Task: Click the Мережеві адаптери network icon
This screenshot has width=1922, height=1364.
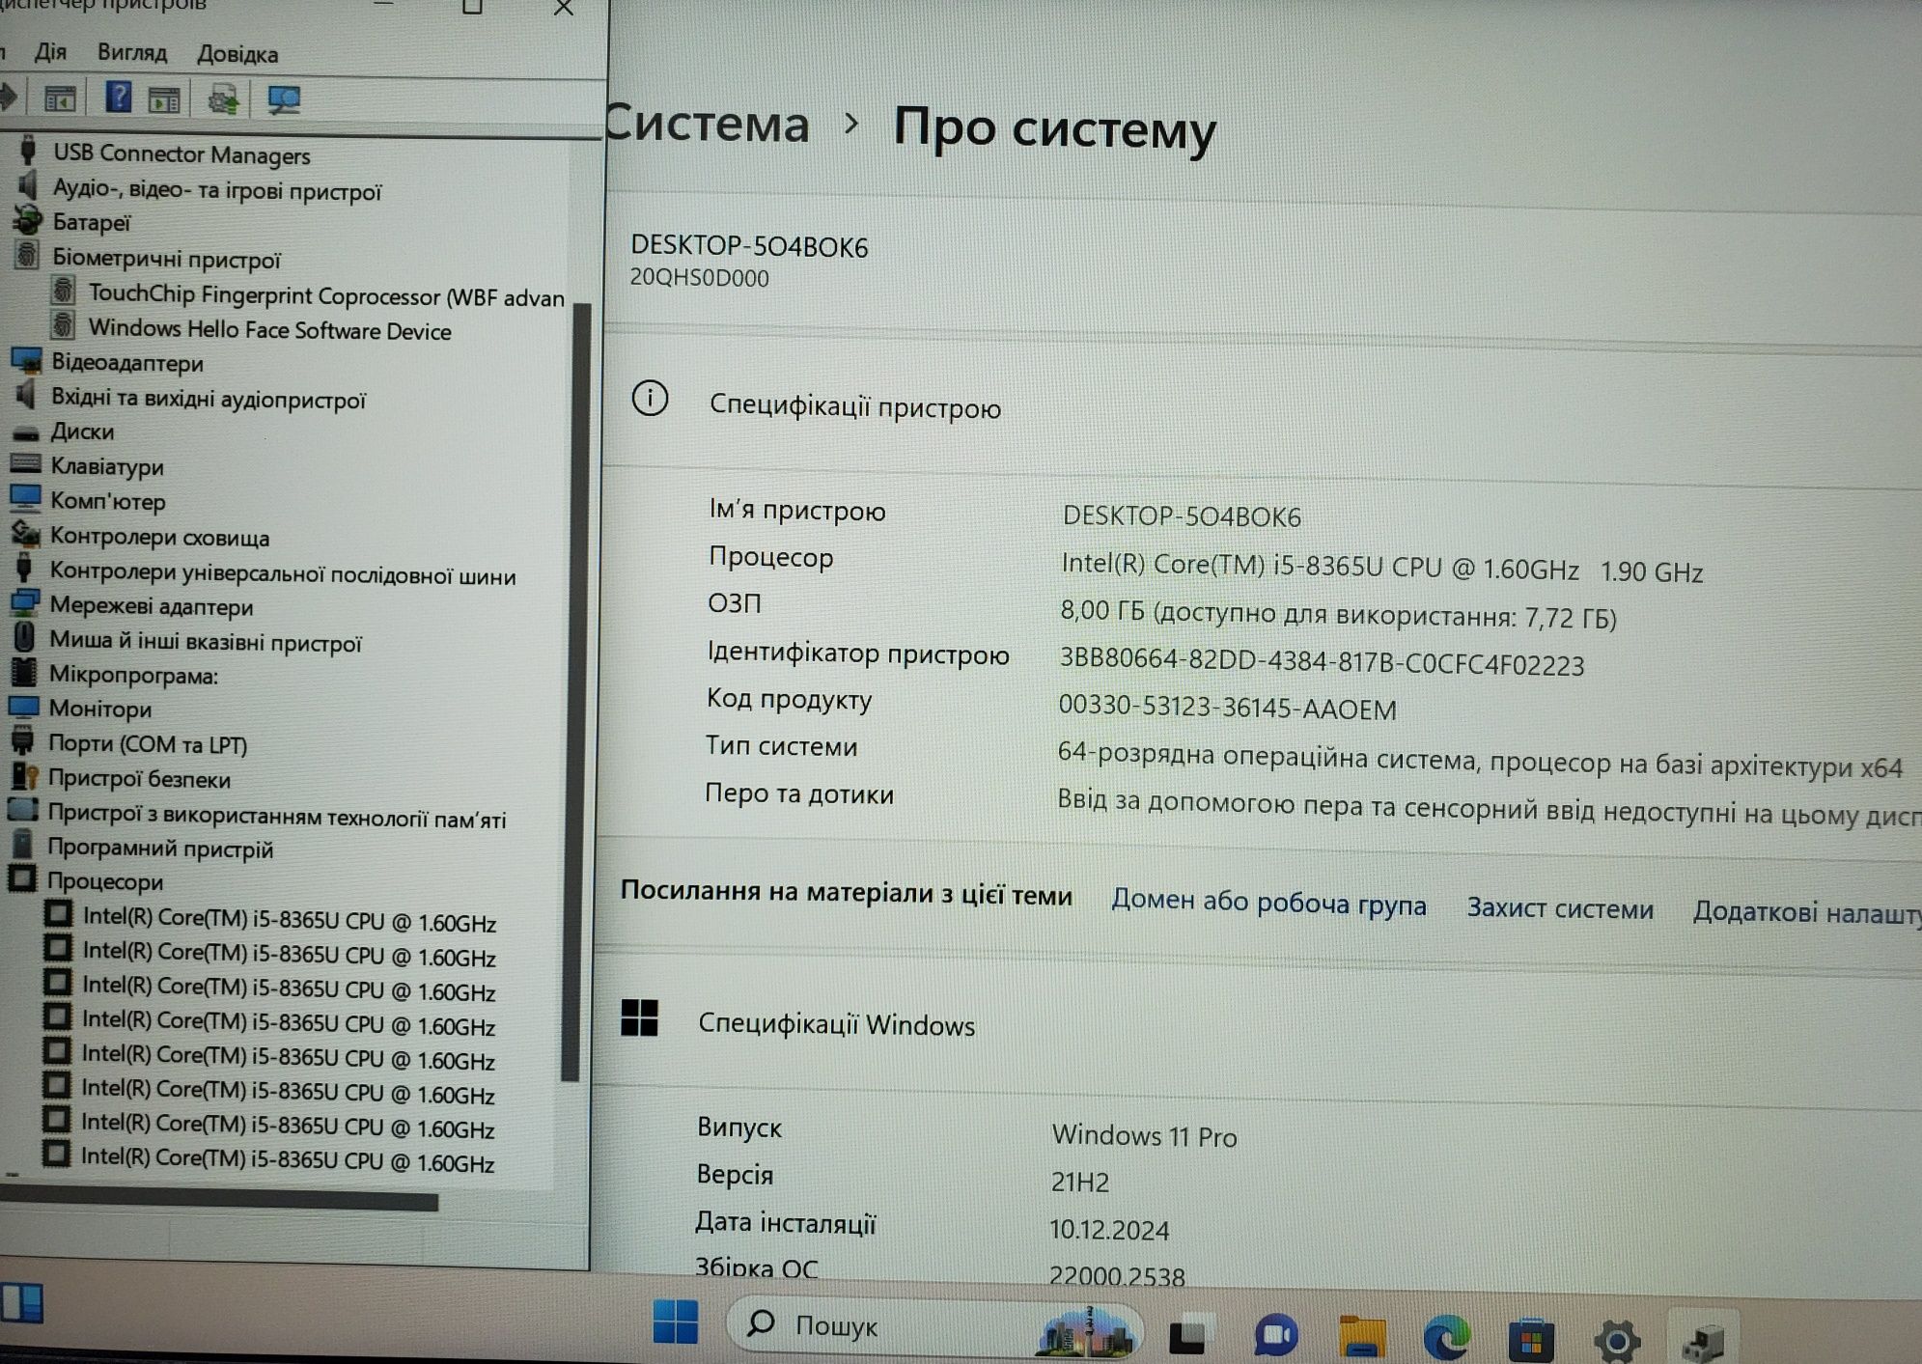Action: click(x=24, y=604)
